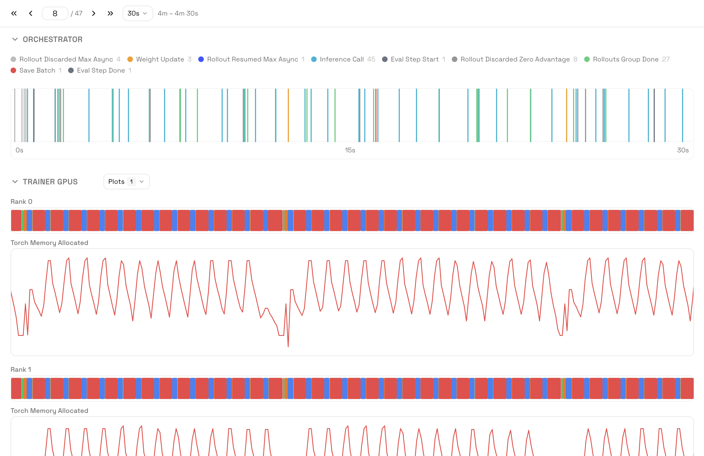Toggle Rollout Discarded Max Async legend entry
The width and height of the screenshot is (704, 456).
(x=66, y=59)
